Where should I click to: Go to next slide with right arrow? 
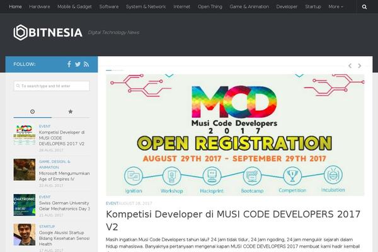(x=360, y=66)
